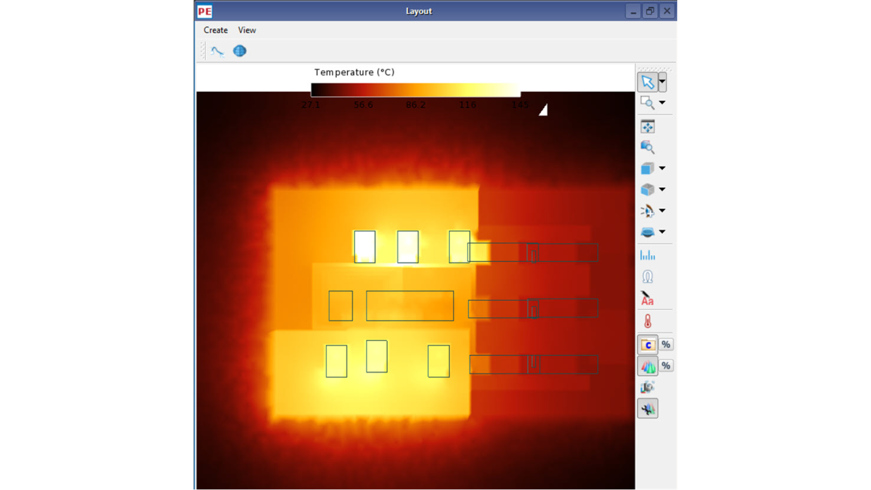
Task: Click the blue globe mesh icon
Action: (x=240, y=51)
